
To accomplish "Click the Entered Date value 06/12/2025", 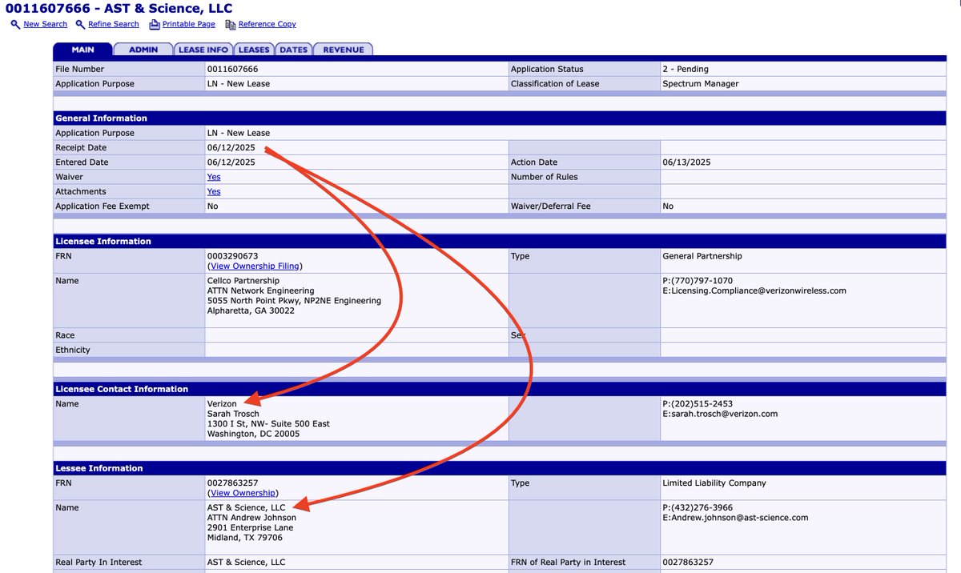I will (x=231, y=162).
